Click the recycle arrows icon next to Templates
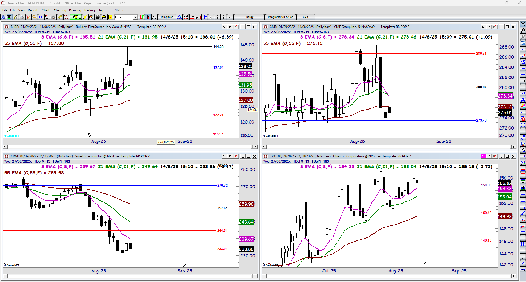Image resolution: width=526 pixels, height=282 pixels. click(x=179, y=17)
